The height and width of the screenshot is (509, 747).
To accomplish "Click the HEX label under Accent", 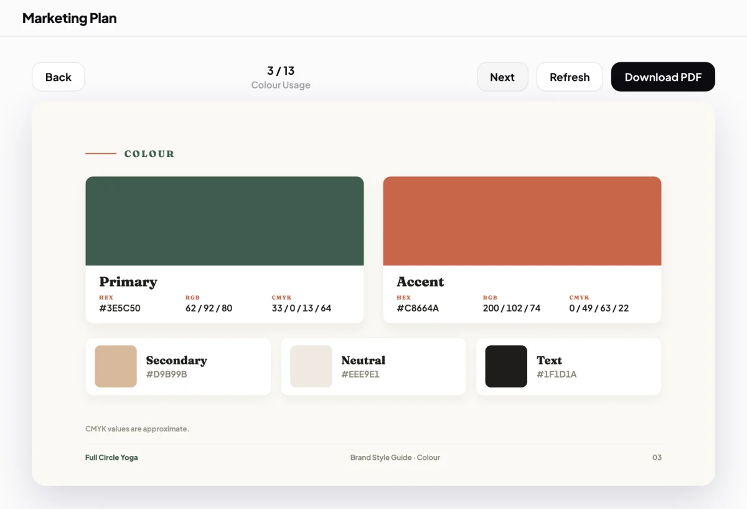I will tap(403, 298).
